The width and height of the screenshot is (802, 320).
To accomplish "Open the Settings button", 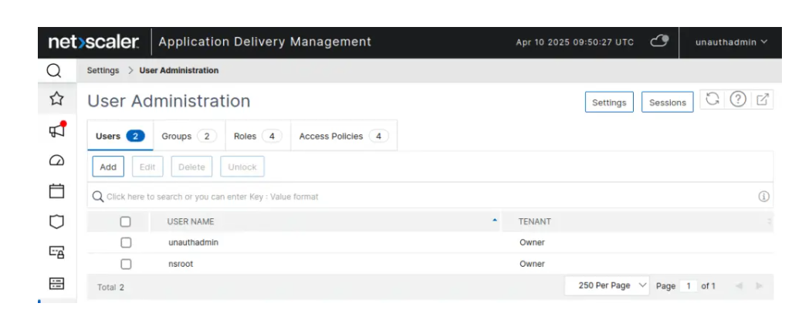I will (x=609, y=103).
